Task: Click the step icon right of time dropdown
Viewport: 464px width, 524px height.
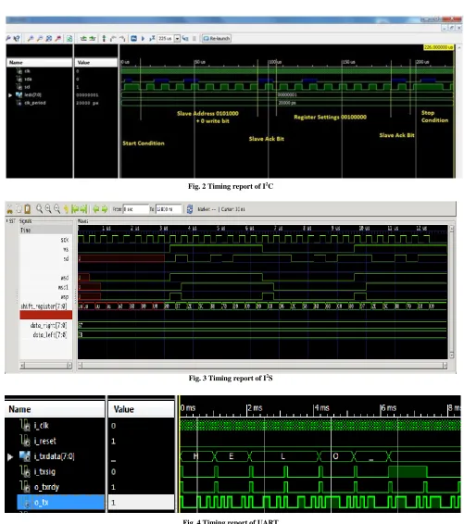Action: pos(185,39)
